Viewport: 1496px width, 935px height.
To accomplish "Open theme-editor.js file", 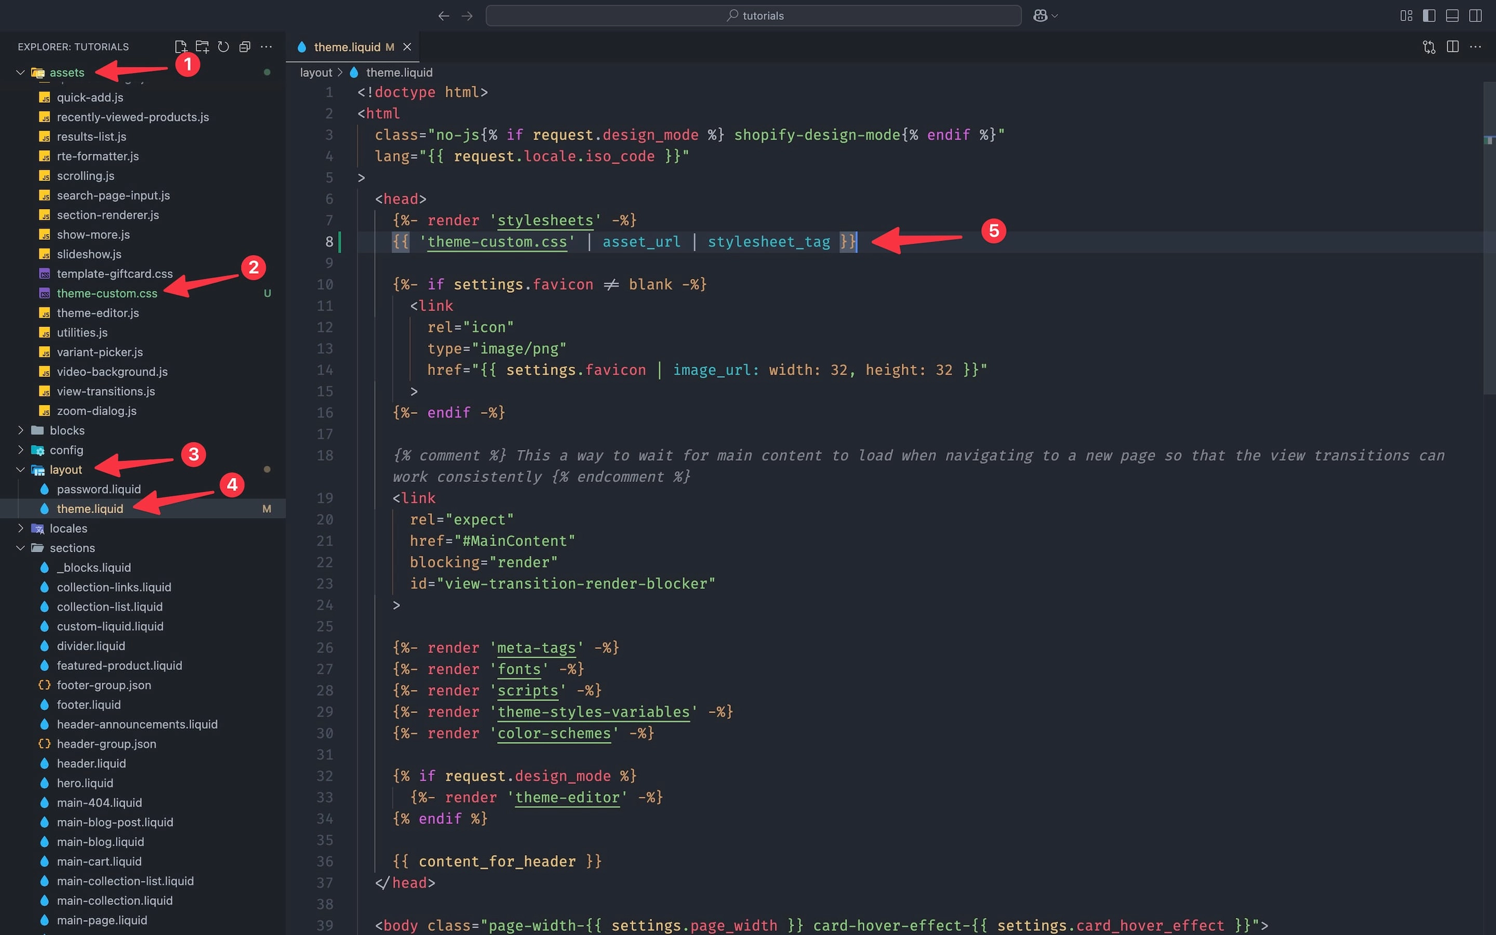I will tap(98, 313).
